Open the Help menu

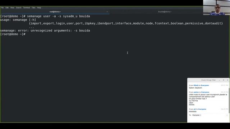[x=39, y=8]
